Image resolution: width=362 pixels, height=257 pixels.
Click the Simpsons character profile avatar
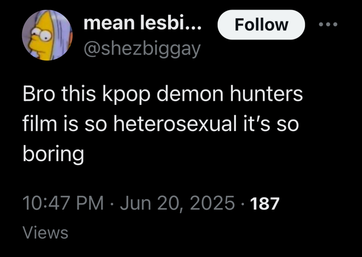pyautogui.click(x=47, y=35)
